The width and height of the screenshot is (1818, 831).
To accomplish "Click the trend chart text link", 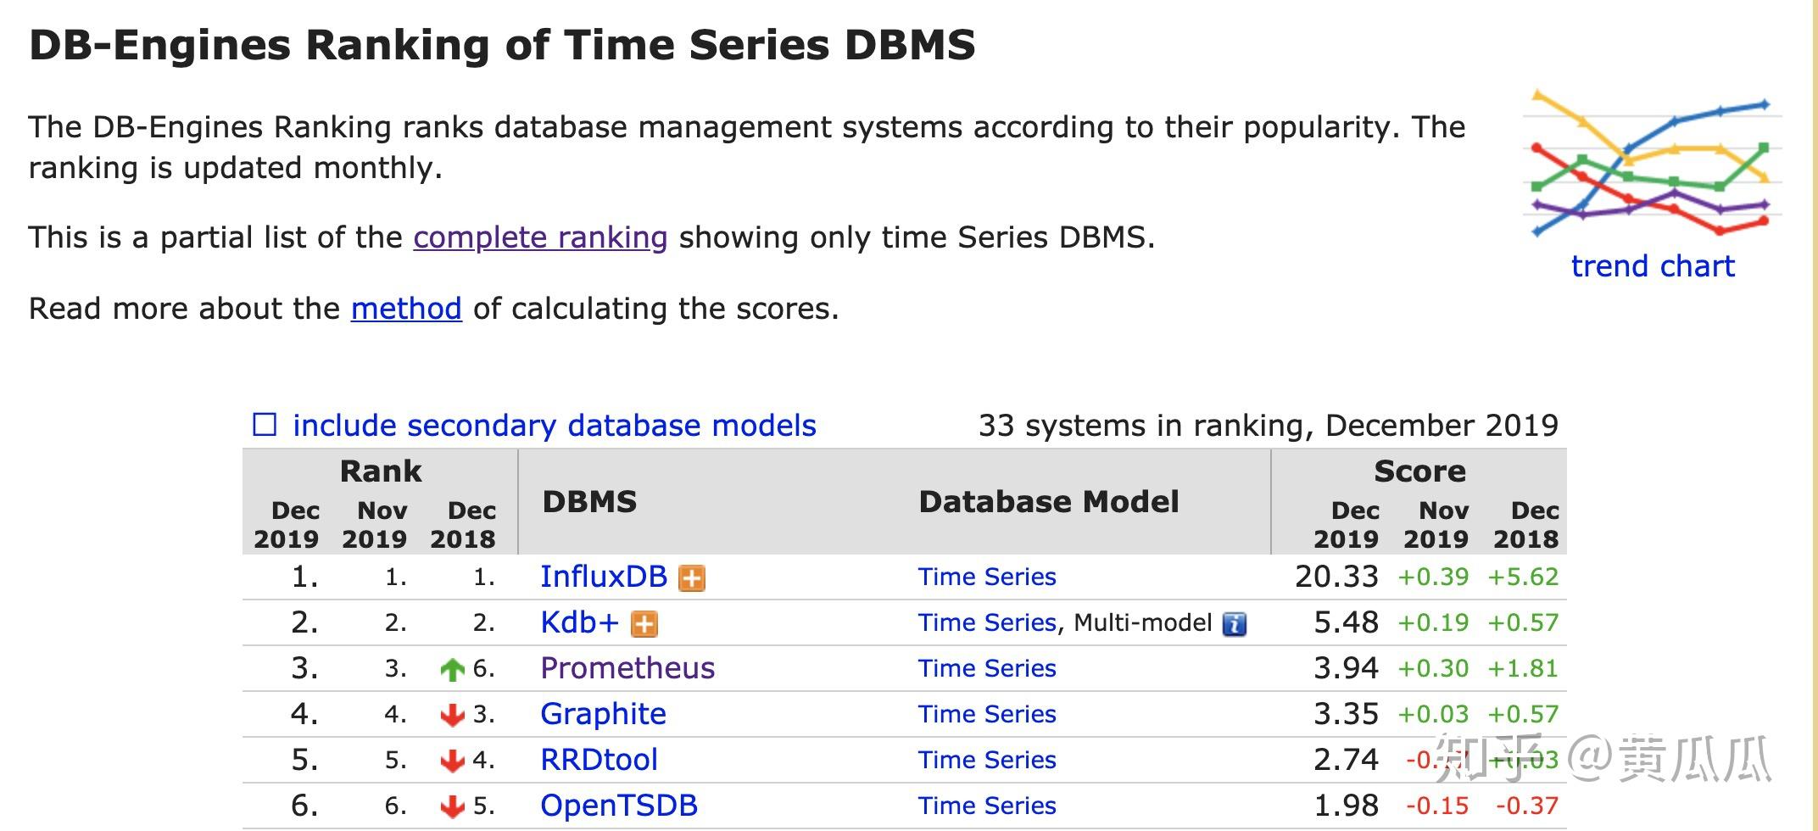I will click(x=1652, y=266).
